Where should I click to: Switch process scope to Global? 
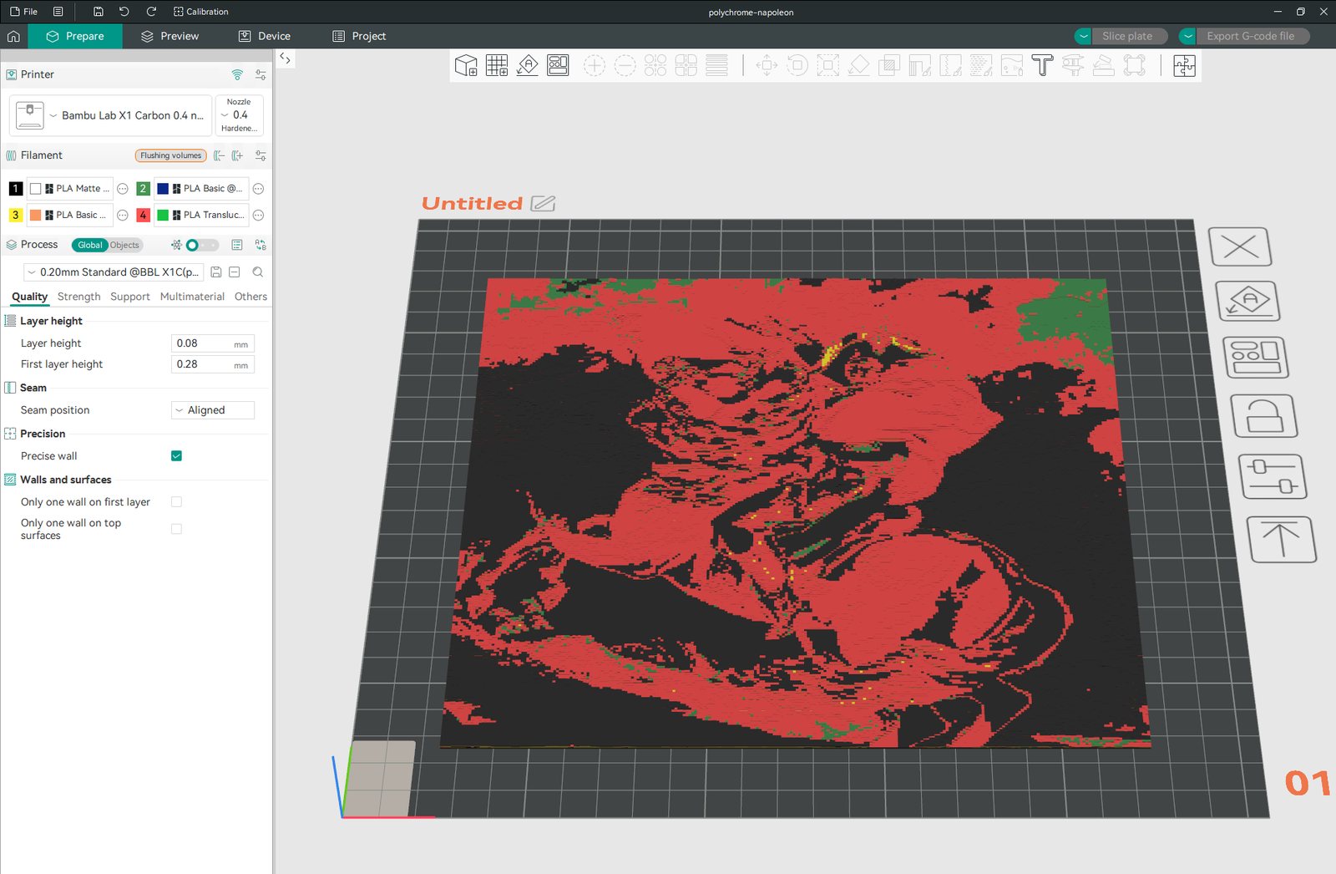click(90, 245)
